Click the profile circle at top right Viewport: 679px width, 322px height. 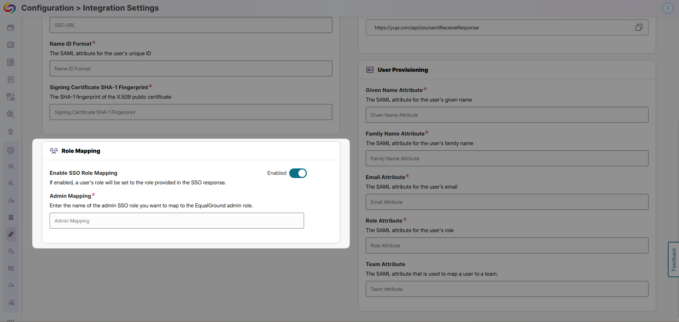point(668,8)
